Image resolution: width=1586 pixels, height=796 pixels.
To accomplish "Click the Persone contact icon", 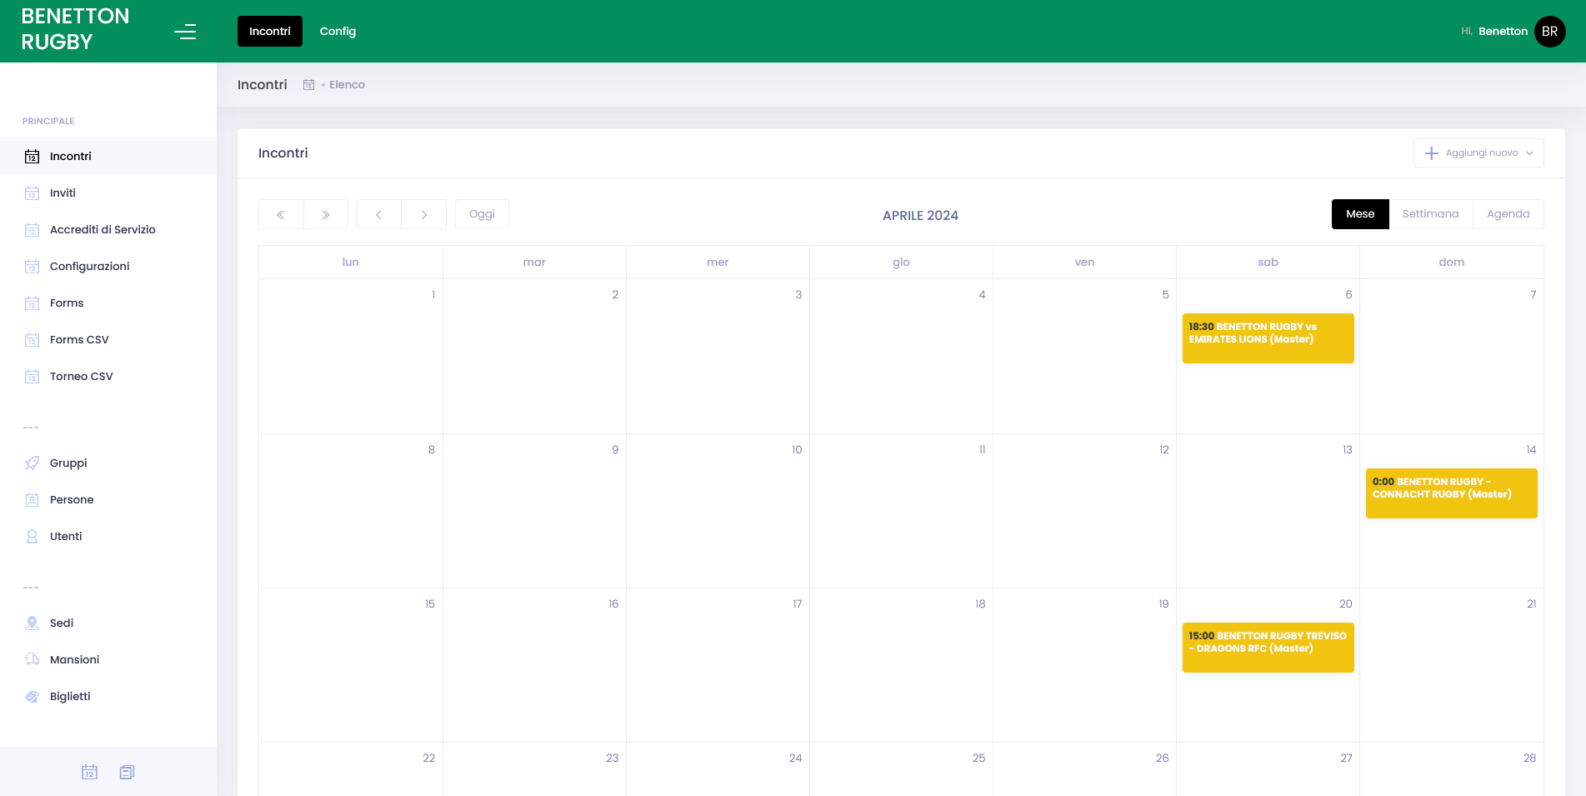I will (32, 499).
